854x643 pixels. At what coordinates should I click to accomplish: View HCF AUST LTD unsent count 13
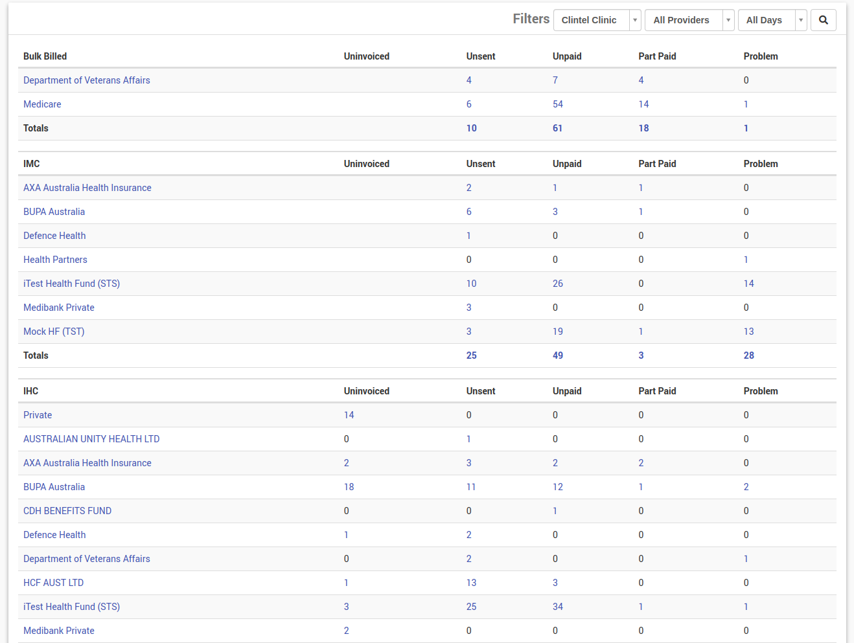pos(471,583)
